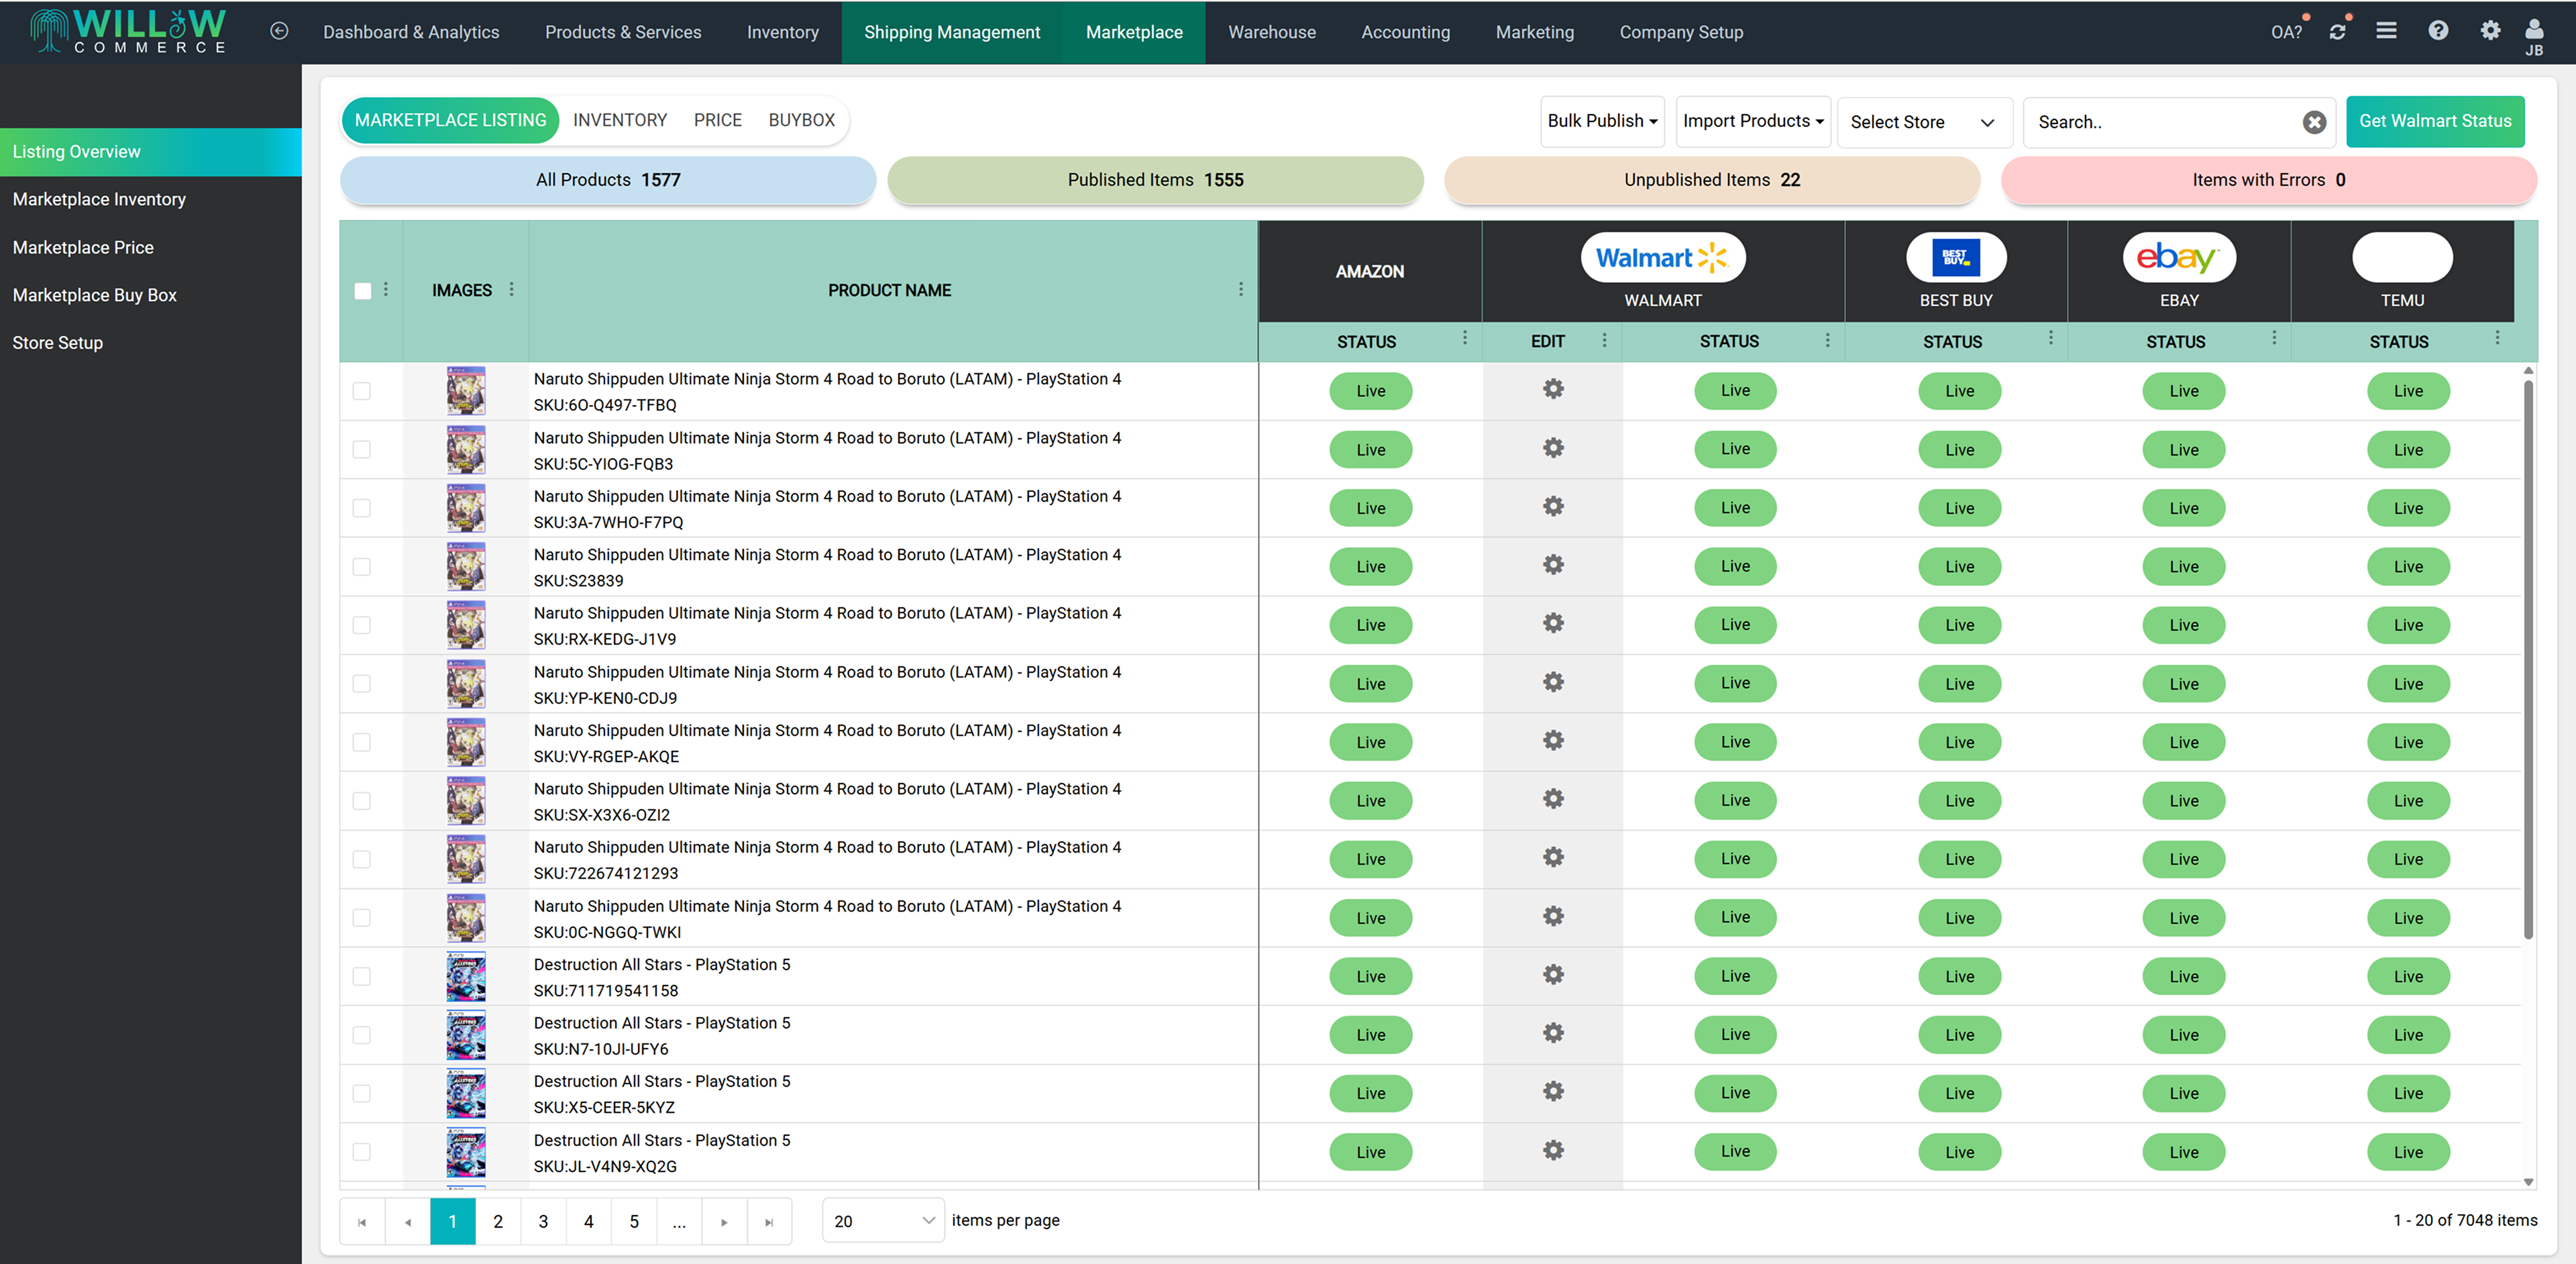Select checkbox for Destruction All Stars SKU:711719541158
Viewport: 2576px width, 1264px height.
pyautogui.click(x=362, y=976)
